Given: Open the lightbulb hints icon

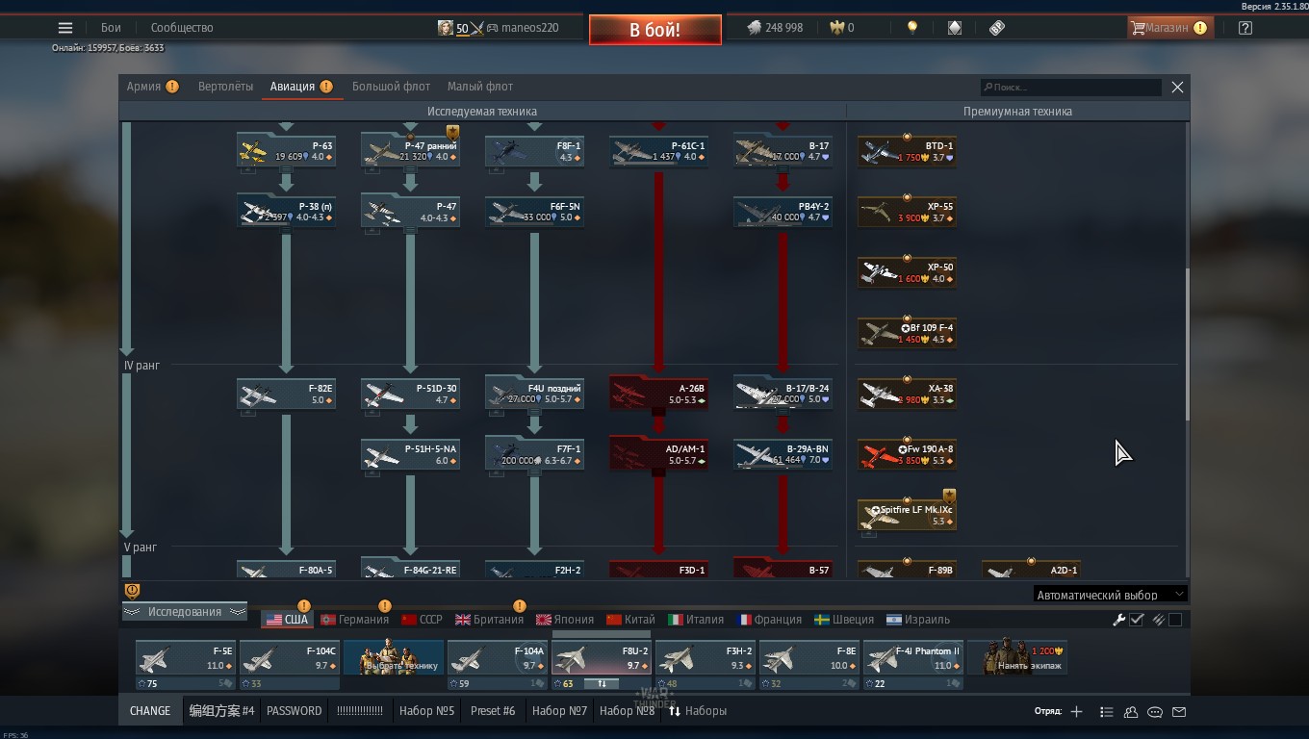Looking at the screenshot, I should pos(911,28).
